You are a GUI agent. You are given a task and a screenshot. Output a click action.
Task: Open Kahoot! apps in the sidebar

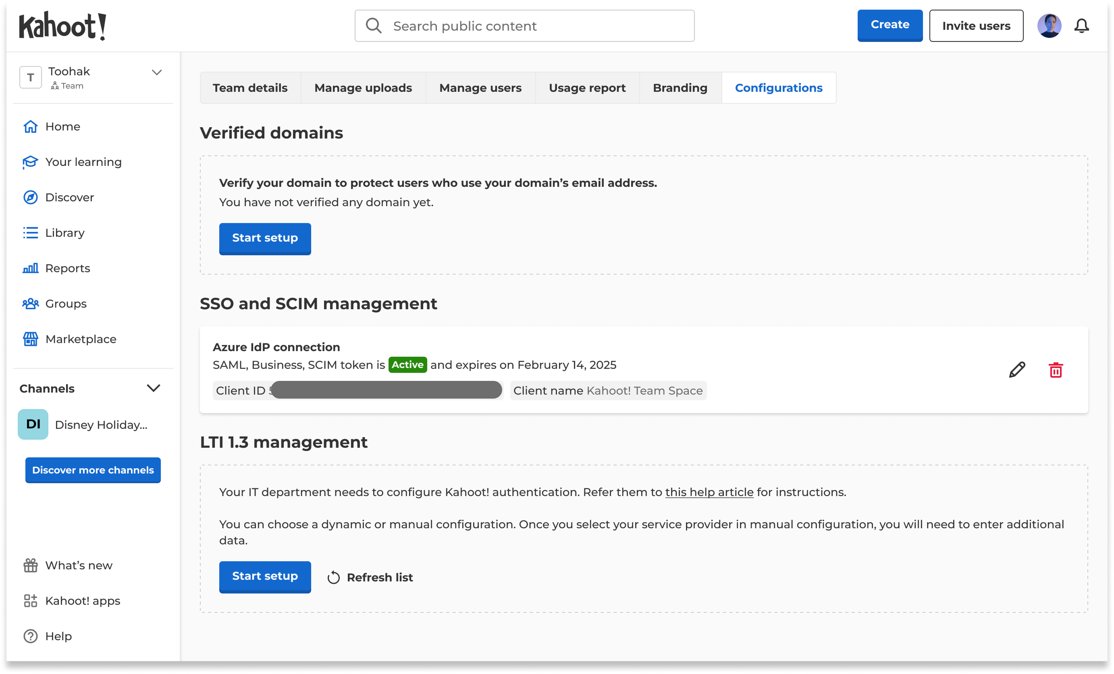pyautogui.click(x=83, y=600)
